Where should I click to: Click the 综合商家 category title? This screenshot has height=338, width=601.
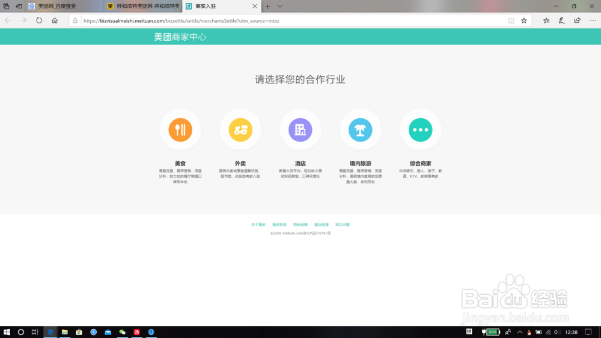pos(421,163)
